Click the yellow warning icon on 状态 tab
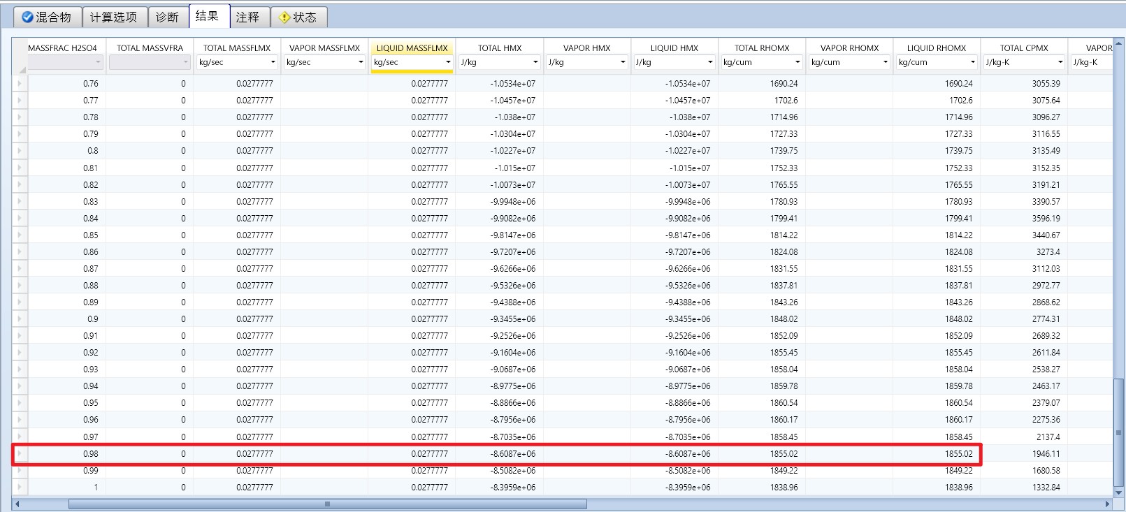 coord(284,17)
